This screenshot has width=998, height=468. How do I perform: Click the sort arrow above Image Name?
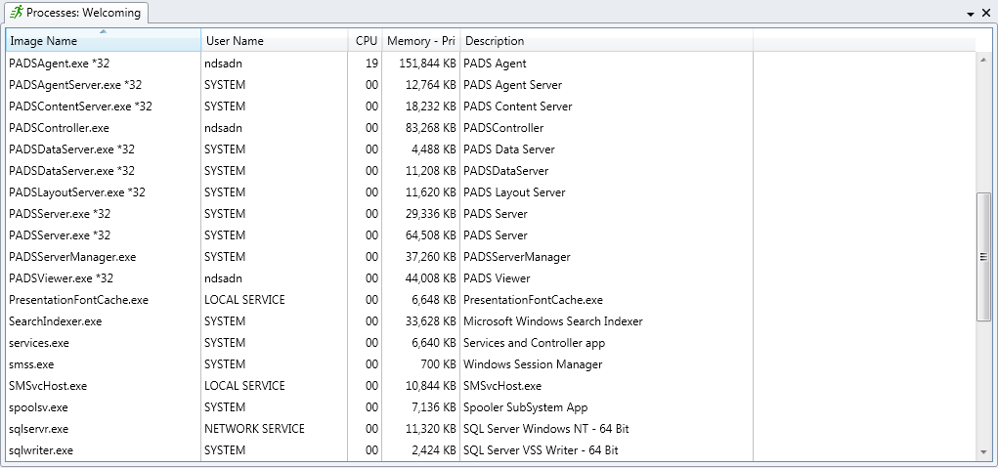pyautogui.click(x=104, y=31)
